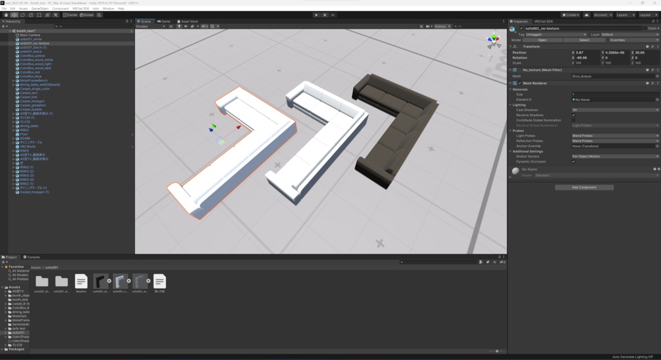Screen dimensions: 661x360
Task: Open the Light Probes dropdown
Action: click(x=615, y=135)
